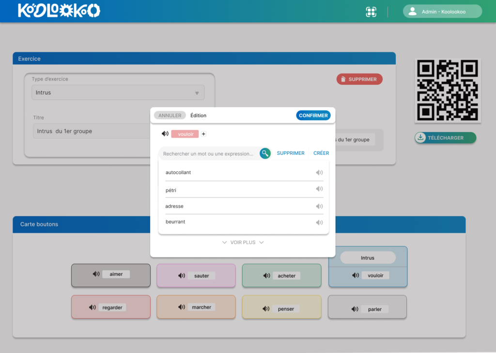Play audio for 'pétri' list entry
This screenshot has width=496, height=353.
(x=319, y=189)
